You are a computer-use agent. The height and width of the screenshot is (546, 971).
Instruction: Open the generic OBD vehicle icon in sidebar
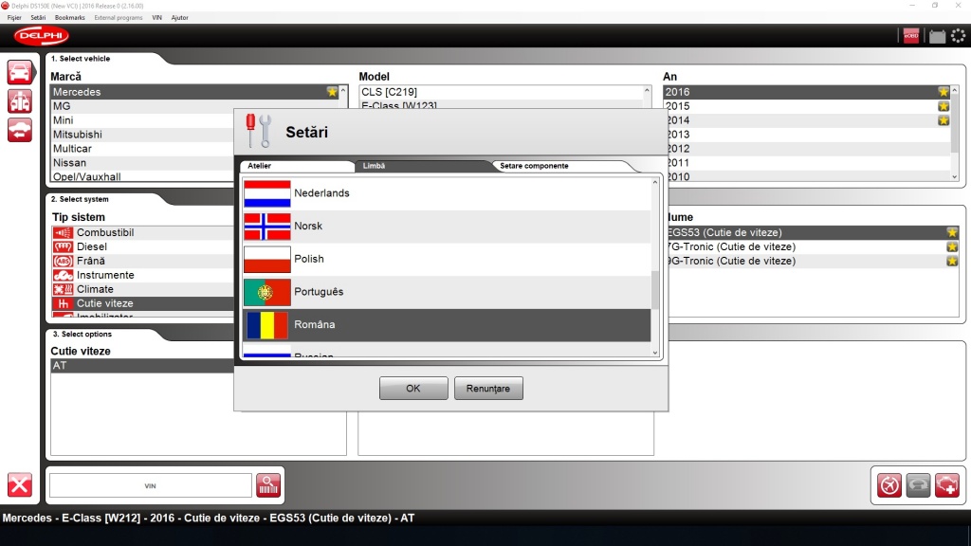pos(20,101)
